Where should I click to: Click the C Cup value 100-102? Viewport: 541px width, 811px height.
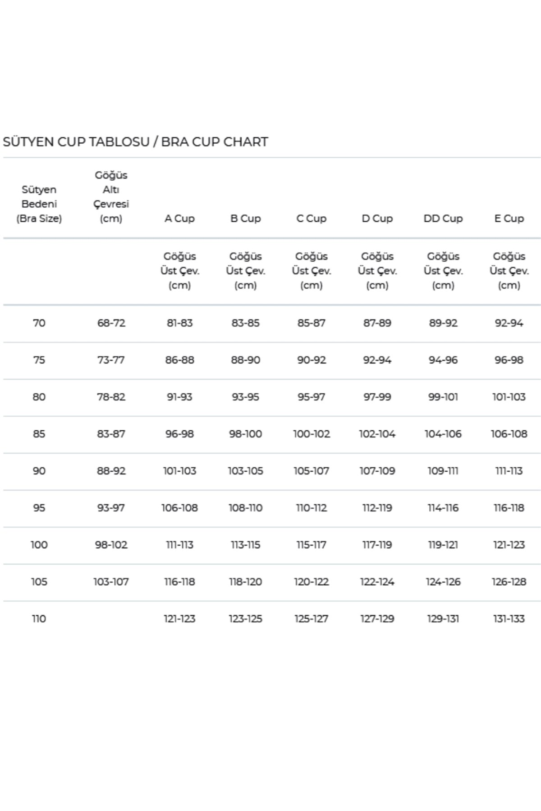point(311,434)
